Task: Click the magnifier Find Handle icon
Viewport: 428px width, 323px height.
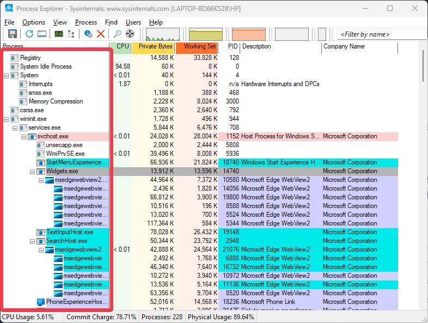Action: click(x=118, y=34)
